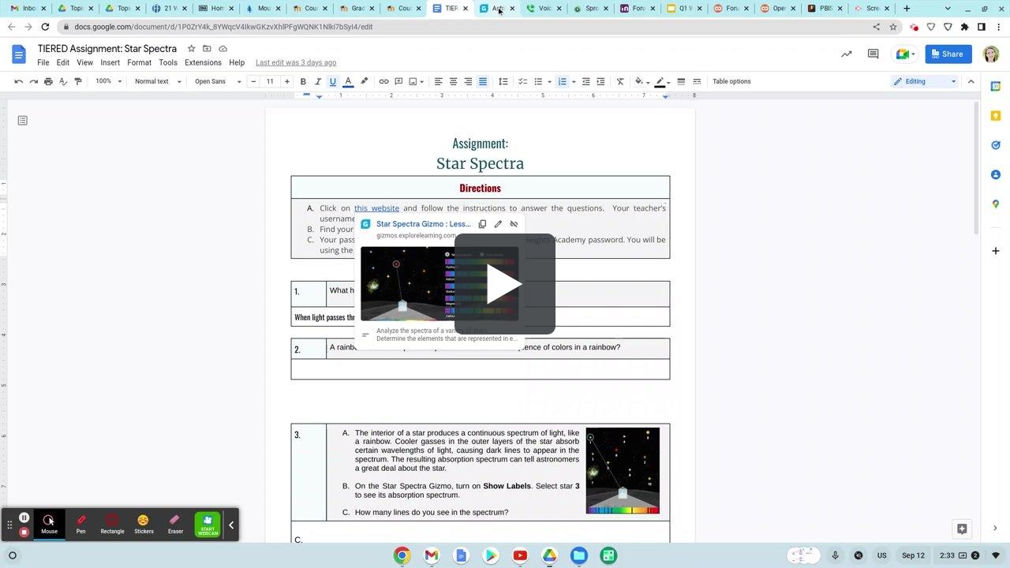Open the Open Sans font dropdown
Image resolution: width=1010 pixels, height=568 pixels.
[211, 81]
